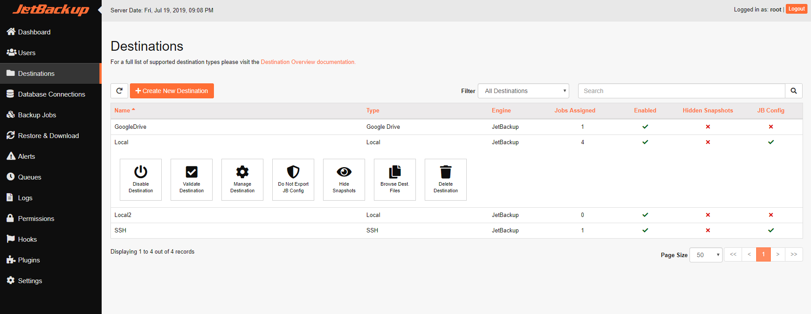Click the Hide Snapshots eye icon

coord(344,172)
